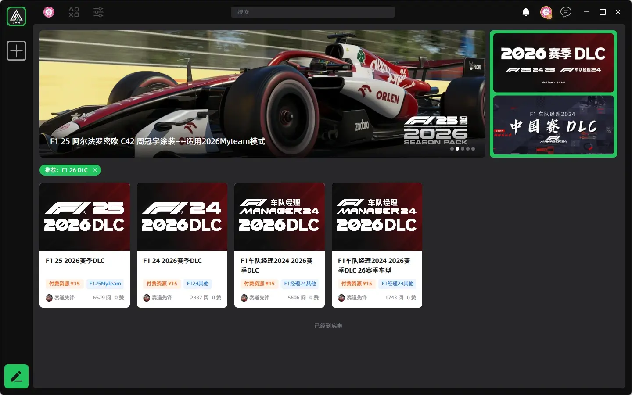Image resolution: width=632 pixels, height=395 pixels.
Task: Click F1经理24其他 tag on 1743 阅 card
Action: point(397,284)
